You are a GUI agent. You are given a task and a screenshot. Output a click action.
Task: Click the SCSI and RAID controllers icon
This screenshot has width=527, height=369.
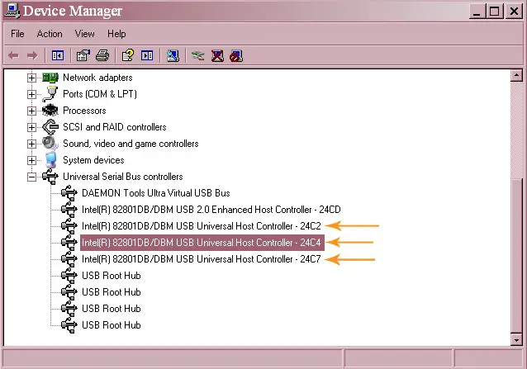pyautogui.click(x=50, y=127)
